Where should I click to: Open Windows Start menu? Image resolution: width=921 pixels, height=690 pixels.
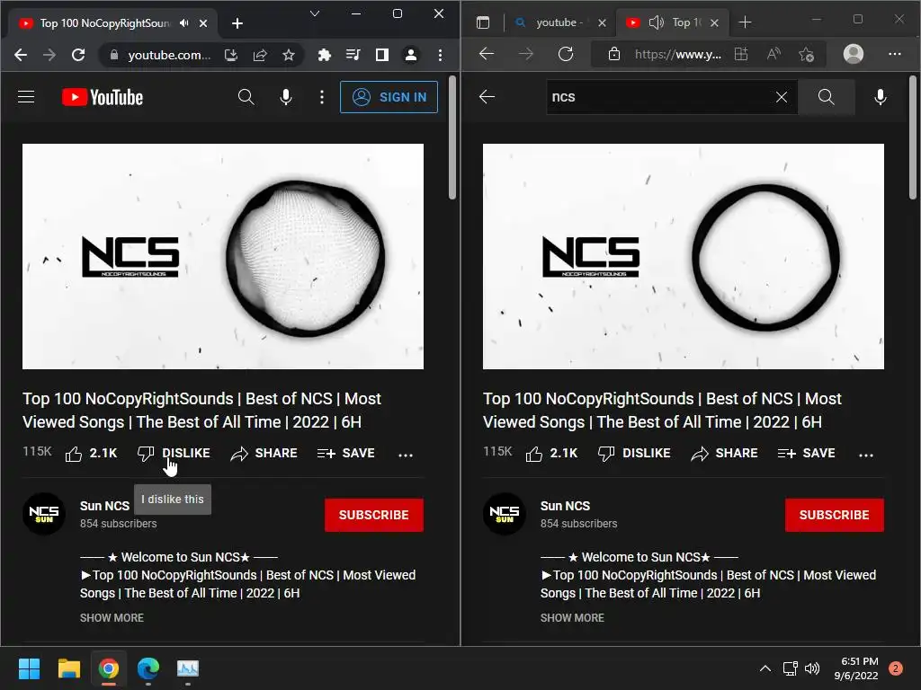tap(29, 668)
